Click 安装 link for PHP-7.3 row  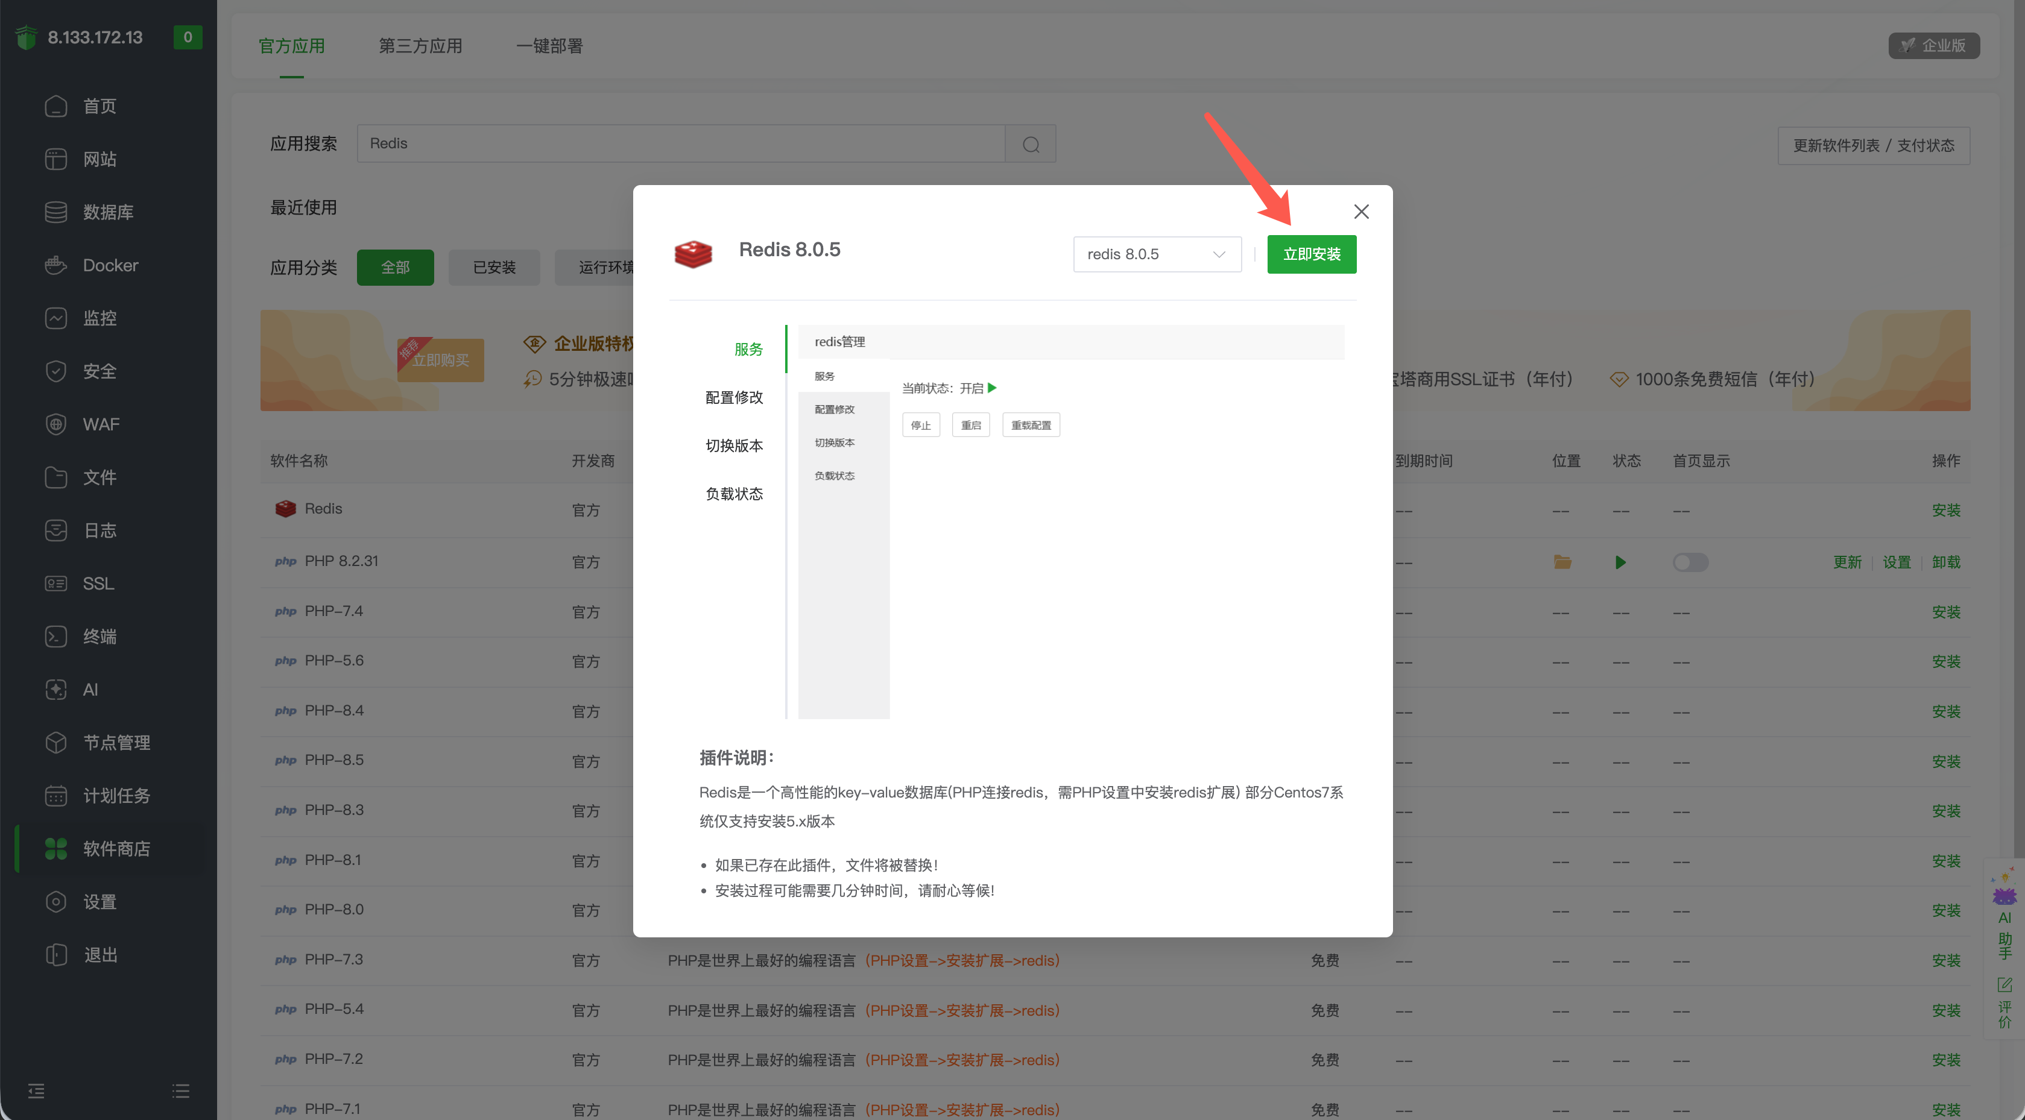[x=1947, y=960]
